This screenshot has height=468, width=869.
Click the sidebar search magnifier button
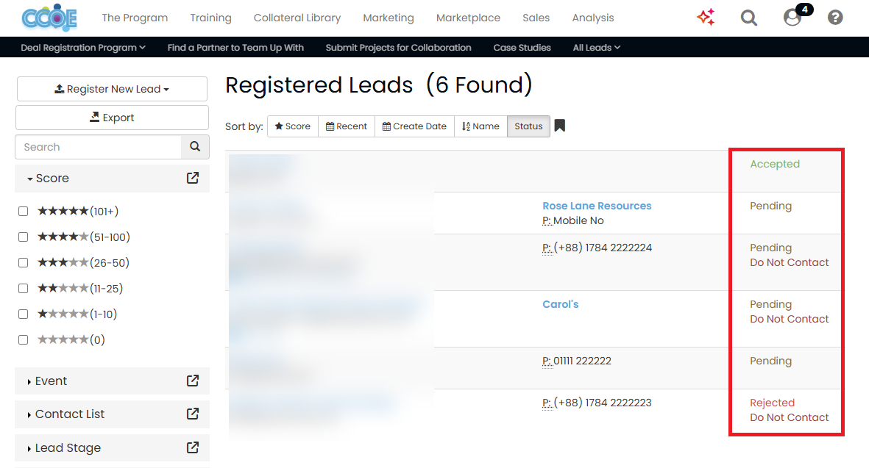195,147
